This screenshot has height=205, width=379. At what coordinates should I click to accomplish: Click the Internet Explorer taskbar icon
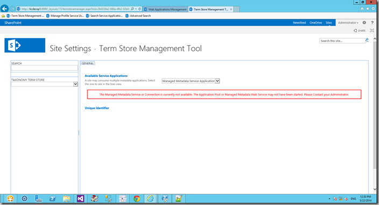click(x=150, y=199)
